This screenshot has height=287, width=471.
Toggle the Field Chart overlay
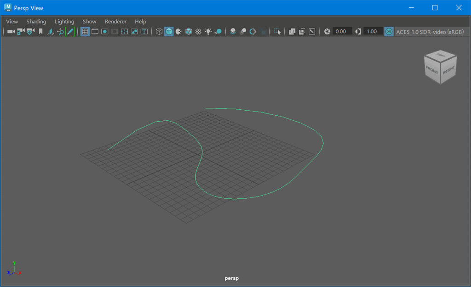pos(124,32)
